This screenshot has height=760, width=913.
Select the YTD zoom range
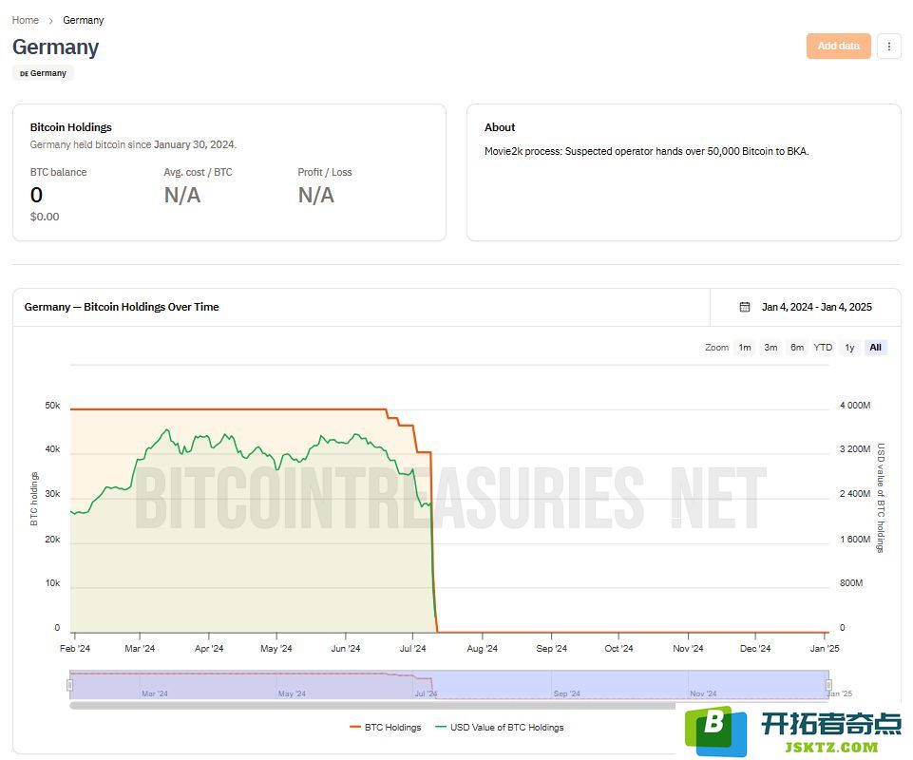tap(823, 348)
